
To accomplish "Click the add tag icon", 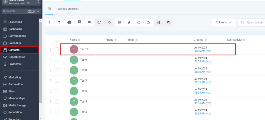I will point(99,23).
